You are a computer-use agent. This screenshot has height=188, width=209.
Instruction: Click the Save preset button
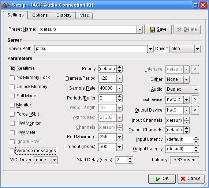click(158, 30)
